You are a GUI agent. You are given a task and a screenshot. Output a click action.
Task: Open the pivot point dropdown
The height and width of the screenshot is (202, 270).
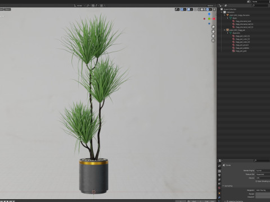click(x=88, y=6)
